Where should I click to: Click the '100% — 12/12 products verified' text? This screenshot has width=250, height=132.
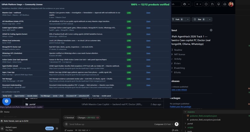(x=150, y=4)
